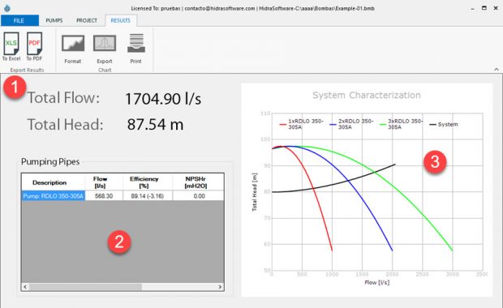Open the FILE menu tab

(19, 20)
